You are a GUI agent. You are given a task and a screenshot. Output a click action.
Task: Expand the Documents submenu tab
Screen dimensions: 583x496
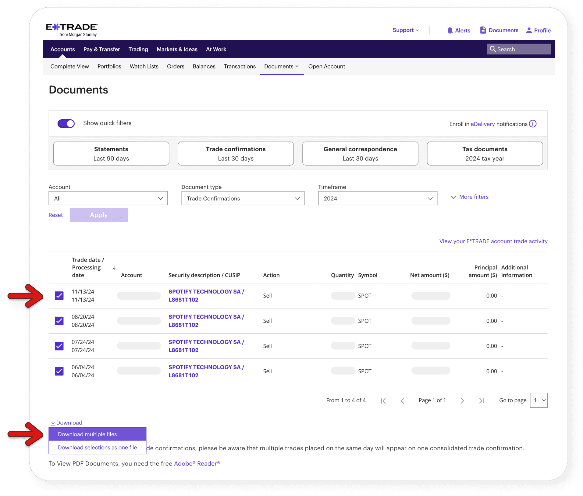[x=282, y=66]
